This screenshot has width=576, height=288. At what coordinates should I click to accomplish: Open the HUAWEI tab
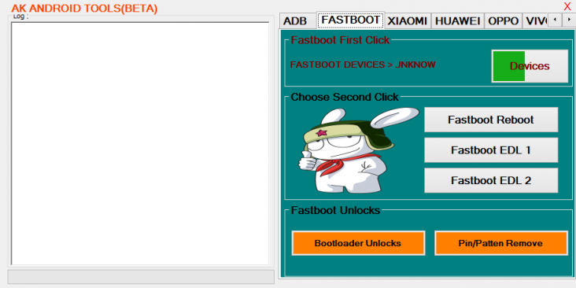coord(458,21)
